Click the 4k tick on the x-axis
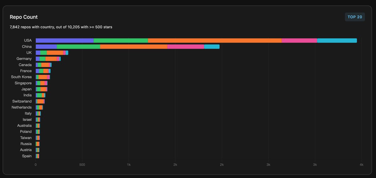This screenshot has width=376, height=178. 361,164
